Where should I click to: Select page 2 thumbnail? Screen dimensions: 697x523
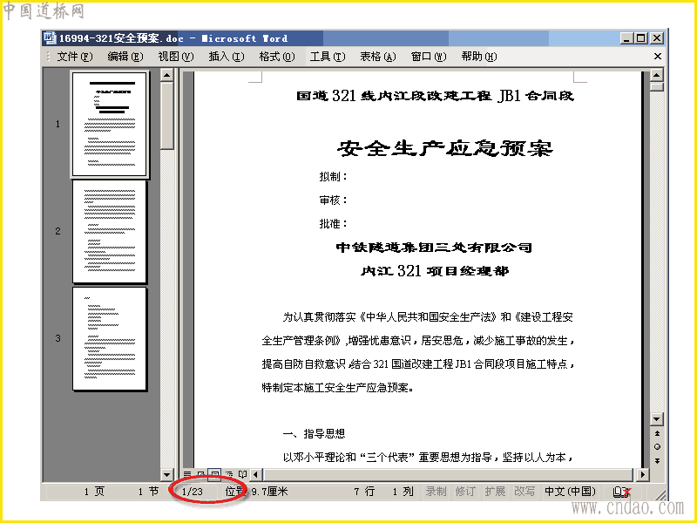point(110,231)
